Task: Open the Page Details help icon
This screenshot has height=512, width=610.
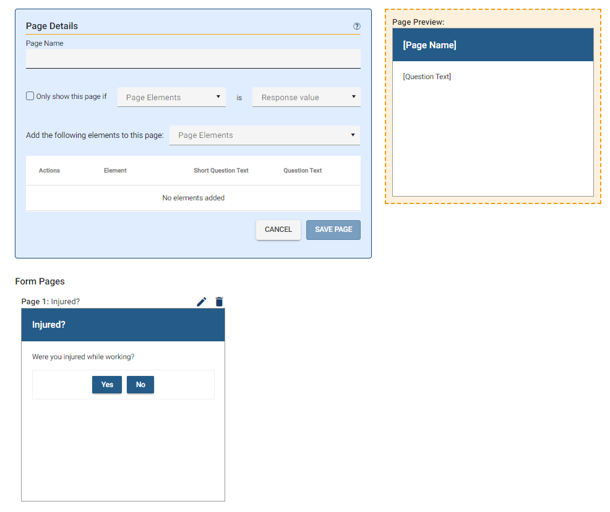Action: 356,26
